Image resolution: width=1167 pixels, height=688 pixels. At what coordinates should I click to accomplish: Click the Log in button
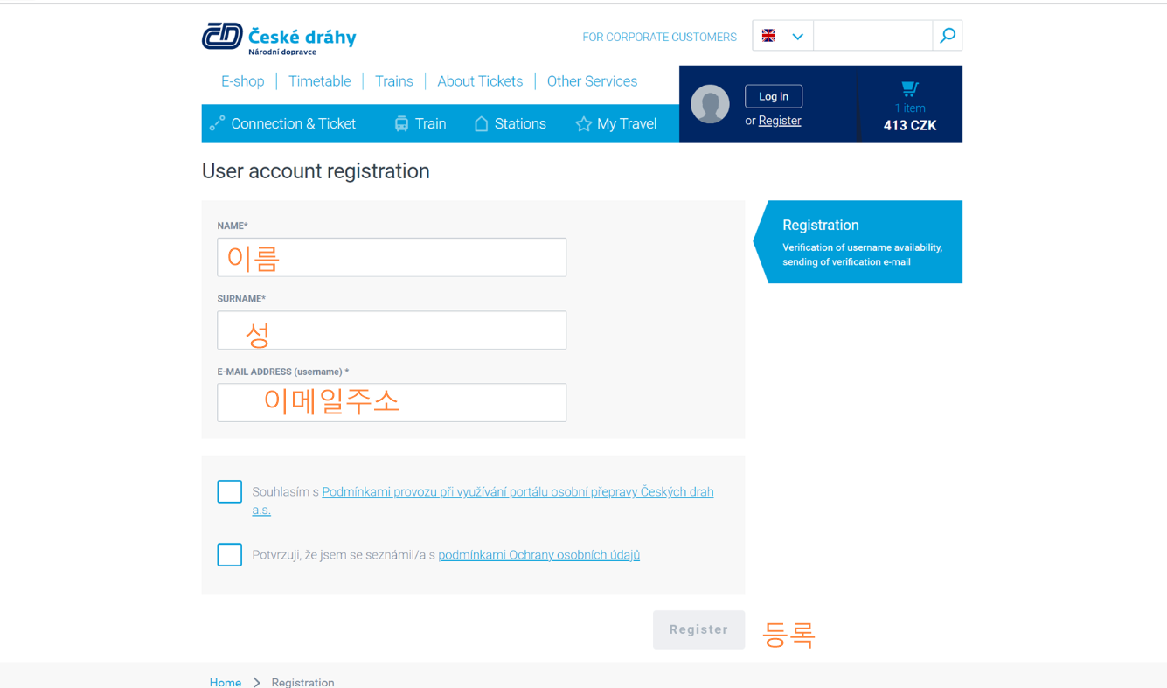coord(774,96)
